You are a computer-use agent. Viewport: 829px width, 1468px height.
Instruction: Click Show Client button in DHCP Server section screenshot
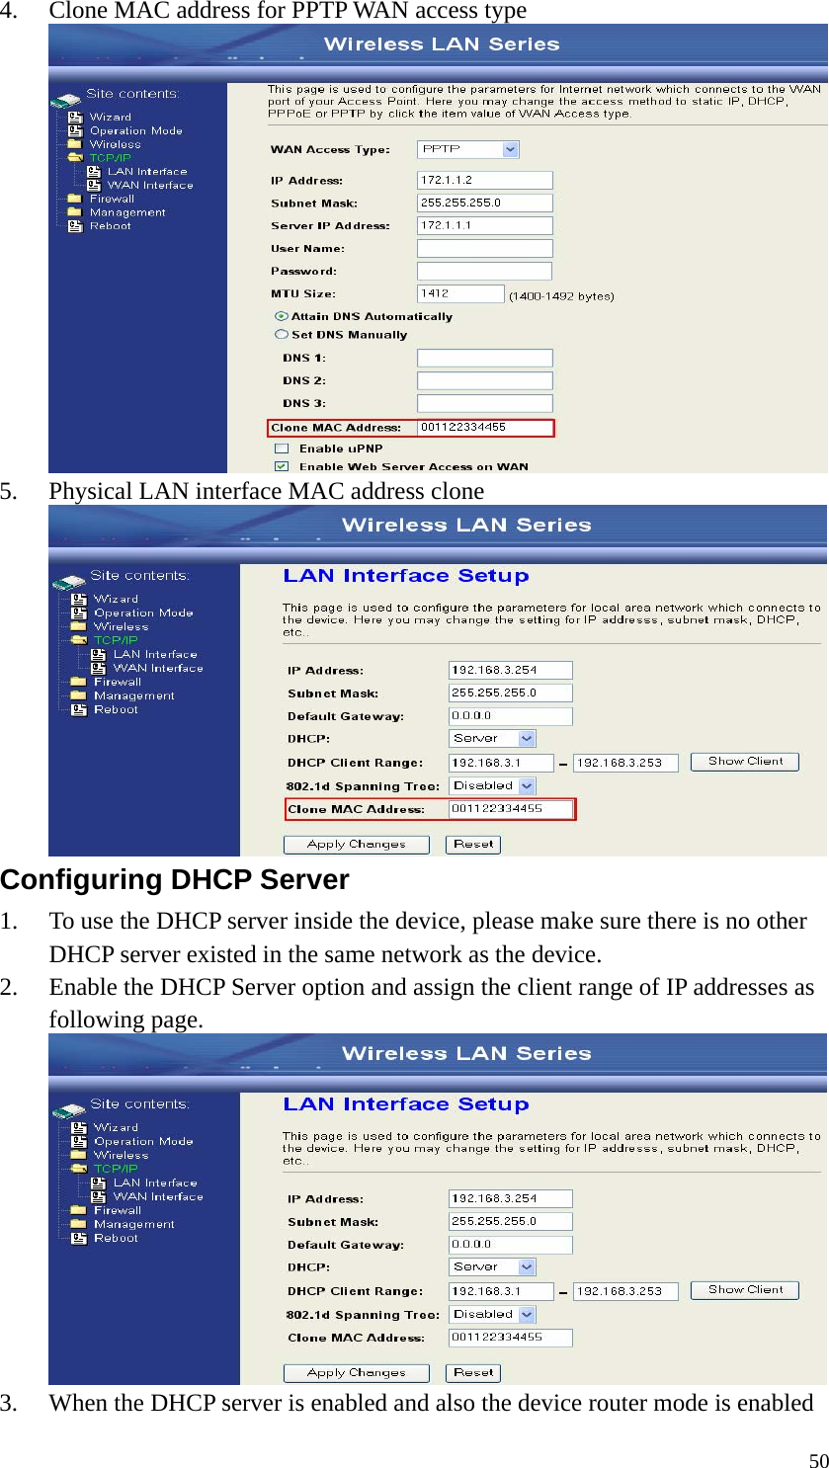[x=746, y=1290]
